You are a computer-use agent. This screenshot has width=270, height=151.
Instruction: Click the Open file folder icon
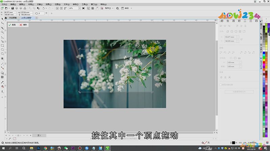coord(6,8)
